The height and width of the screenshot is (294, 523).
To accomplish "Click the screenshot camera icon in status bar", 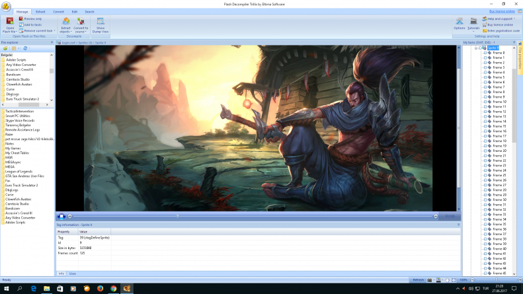I will (429, 280).
